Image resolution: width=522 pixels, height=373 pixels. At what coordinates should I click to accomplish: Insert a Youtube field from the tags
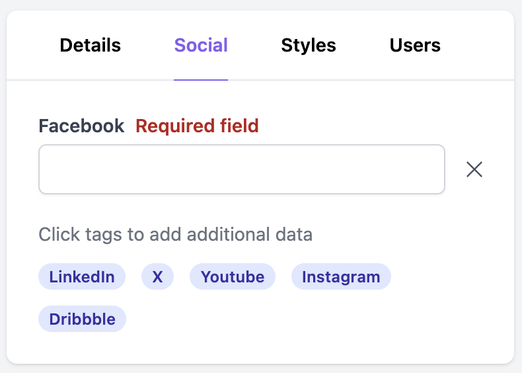click(x=233, y=277)
